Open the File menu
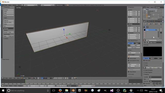The height and width of the screenshot is (93, 165). coord(6,5)
